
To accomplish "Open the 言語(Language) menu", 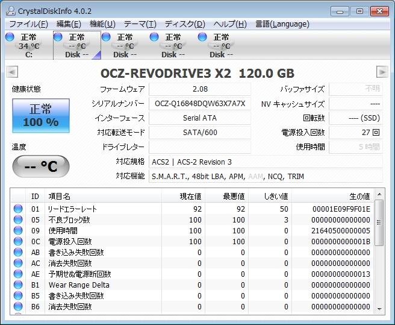I will click(282, 24).
